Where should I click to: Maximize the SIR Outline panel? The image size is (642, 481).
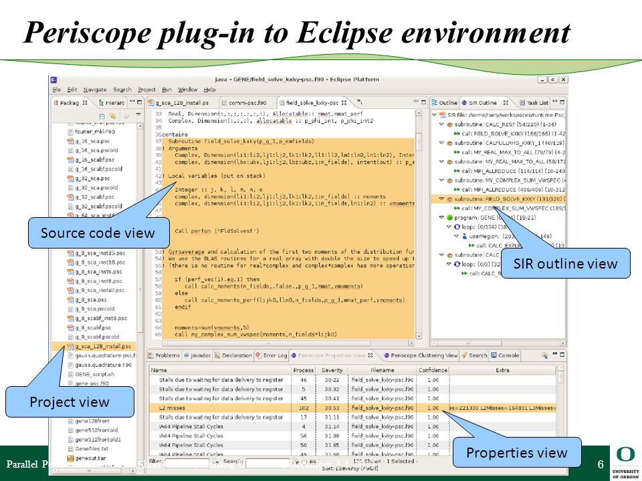point(562,102)
